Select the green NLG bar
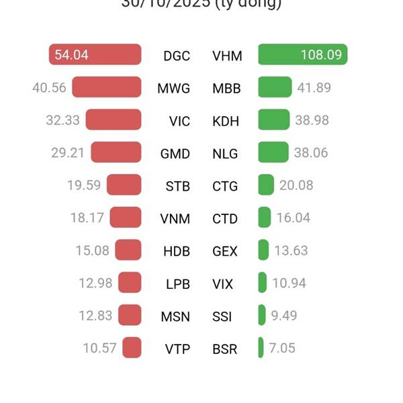The width and height of the screenshot is (403, 403). pos(273,152)
